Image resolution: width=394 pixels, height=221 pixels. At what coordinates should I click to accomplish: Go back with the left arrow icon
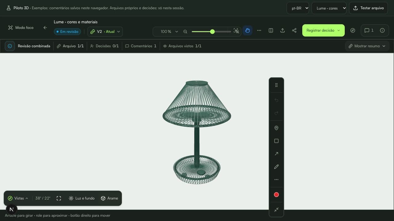point(45,28)
